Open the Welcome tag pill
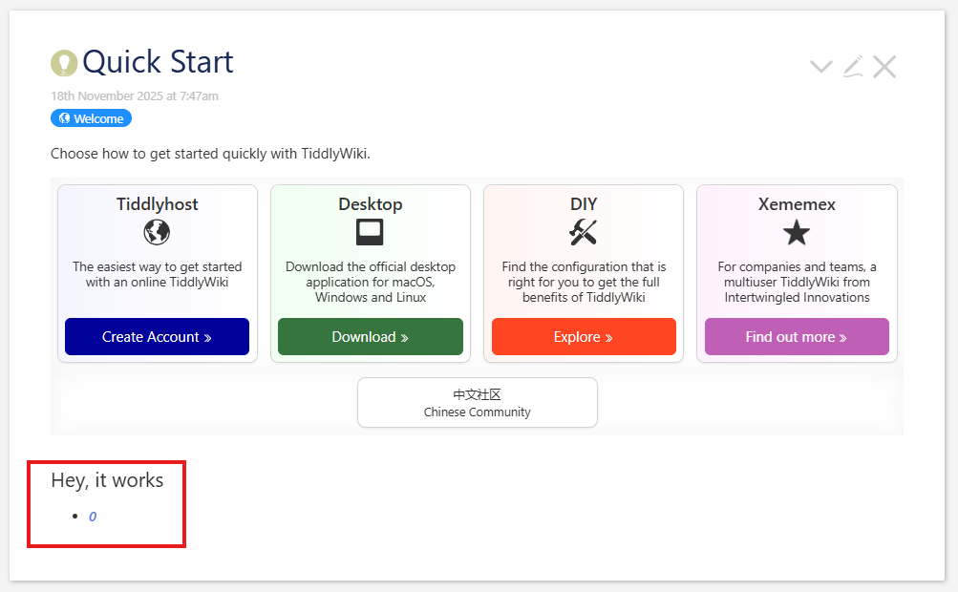958x592 pixels. pos(91,118)
